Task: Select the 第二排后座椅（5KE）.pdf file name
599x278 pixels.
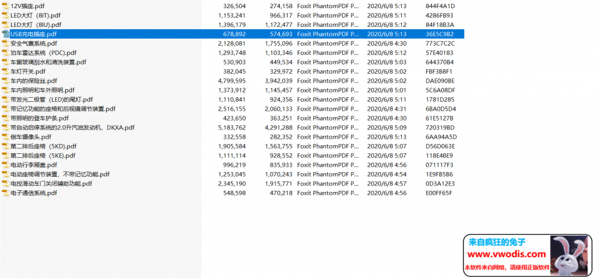Action: [x=43, y=156]
